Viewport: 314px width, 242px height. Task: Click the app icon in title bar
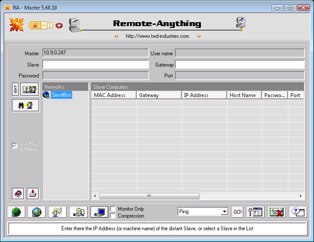point(8,8)
